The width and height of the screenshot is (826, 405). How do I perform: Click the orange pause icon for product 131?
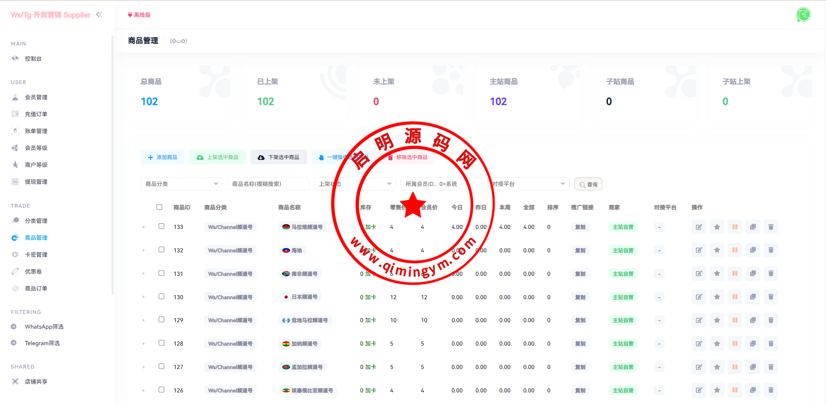pyautogui.click(x=735, y=274)
